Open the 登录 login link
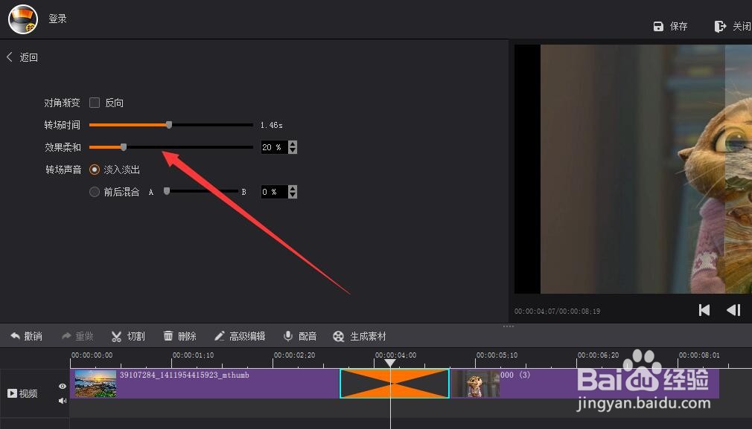The height and width of the screenshot is (429, 752). point(57,19)
